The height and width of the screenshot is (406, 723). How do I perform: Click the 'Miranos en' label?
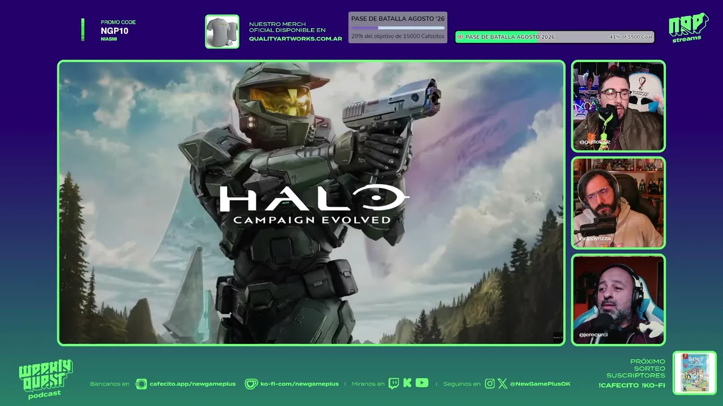click(x=368, y=384)
